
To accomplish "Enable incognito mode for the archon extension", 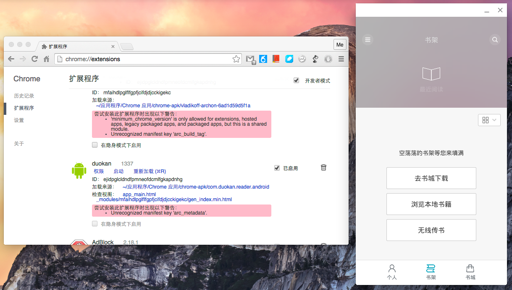I will pyautogui.click(x=95, y=145).
